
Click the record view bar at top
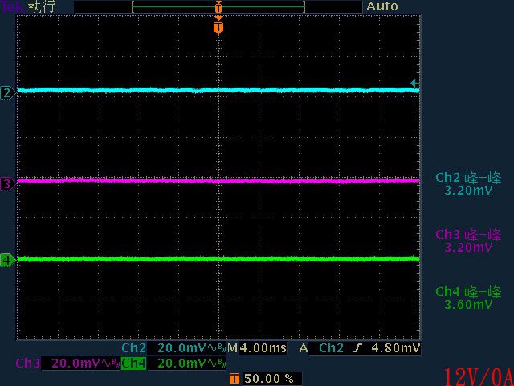pyautogui.click(x=218, y=6)
